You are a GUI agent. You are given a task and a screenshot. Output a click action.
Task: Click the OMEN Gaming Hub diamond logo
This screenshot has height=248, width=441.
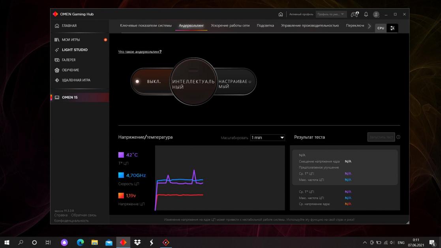55,14
